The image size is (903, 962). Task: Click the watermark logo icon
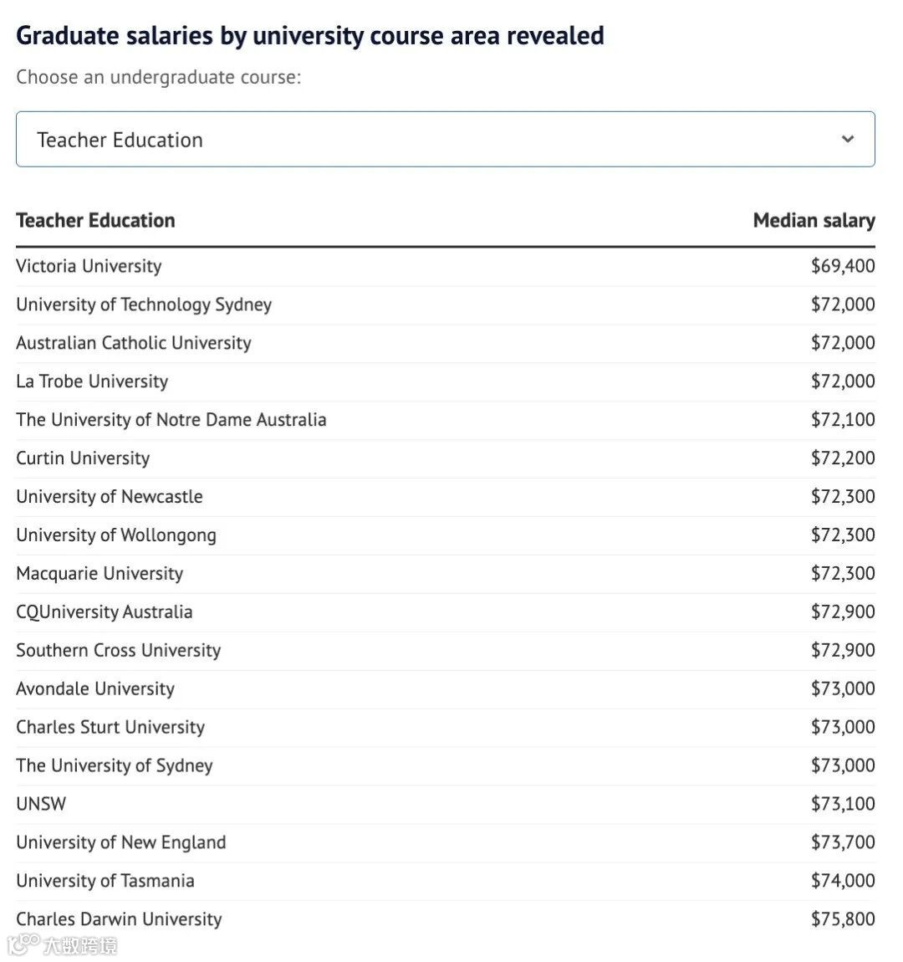(24, 945)
